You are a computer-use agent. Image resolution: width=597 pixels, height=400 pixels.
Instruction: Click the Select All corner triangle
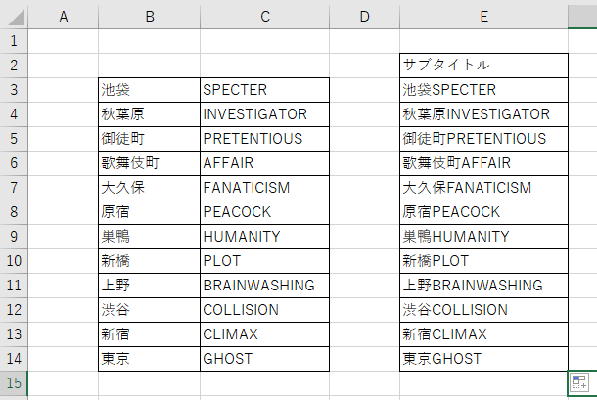pos(14,16)
